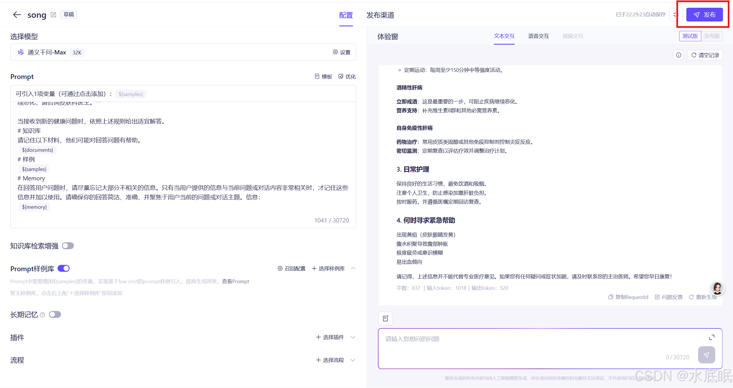Enable the 知识库检索增强 toggle
733x388 pixels.
pos(68,246)
